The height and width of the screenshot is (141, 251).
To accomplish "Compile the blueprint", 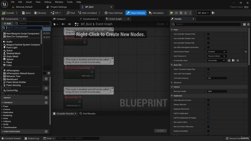I will [x=8, y=13].
